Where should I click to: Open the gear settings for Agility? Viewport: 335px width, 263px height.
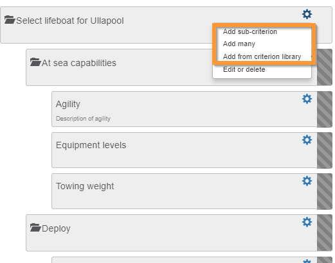coord(307,99)
